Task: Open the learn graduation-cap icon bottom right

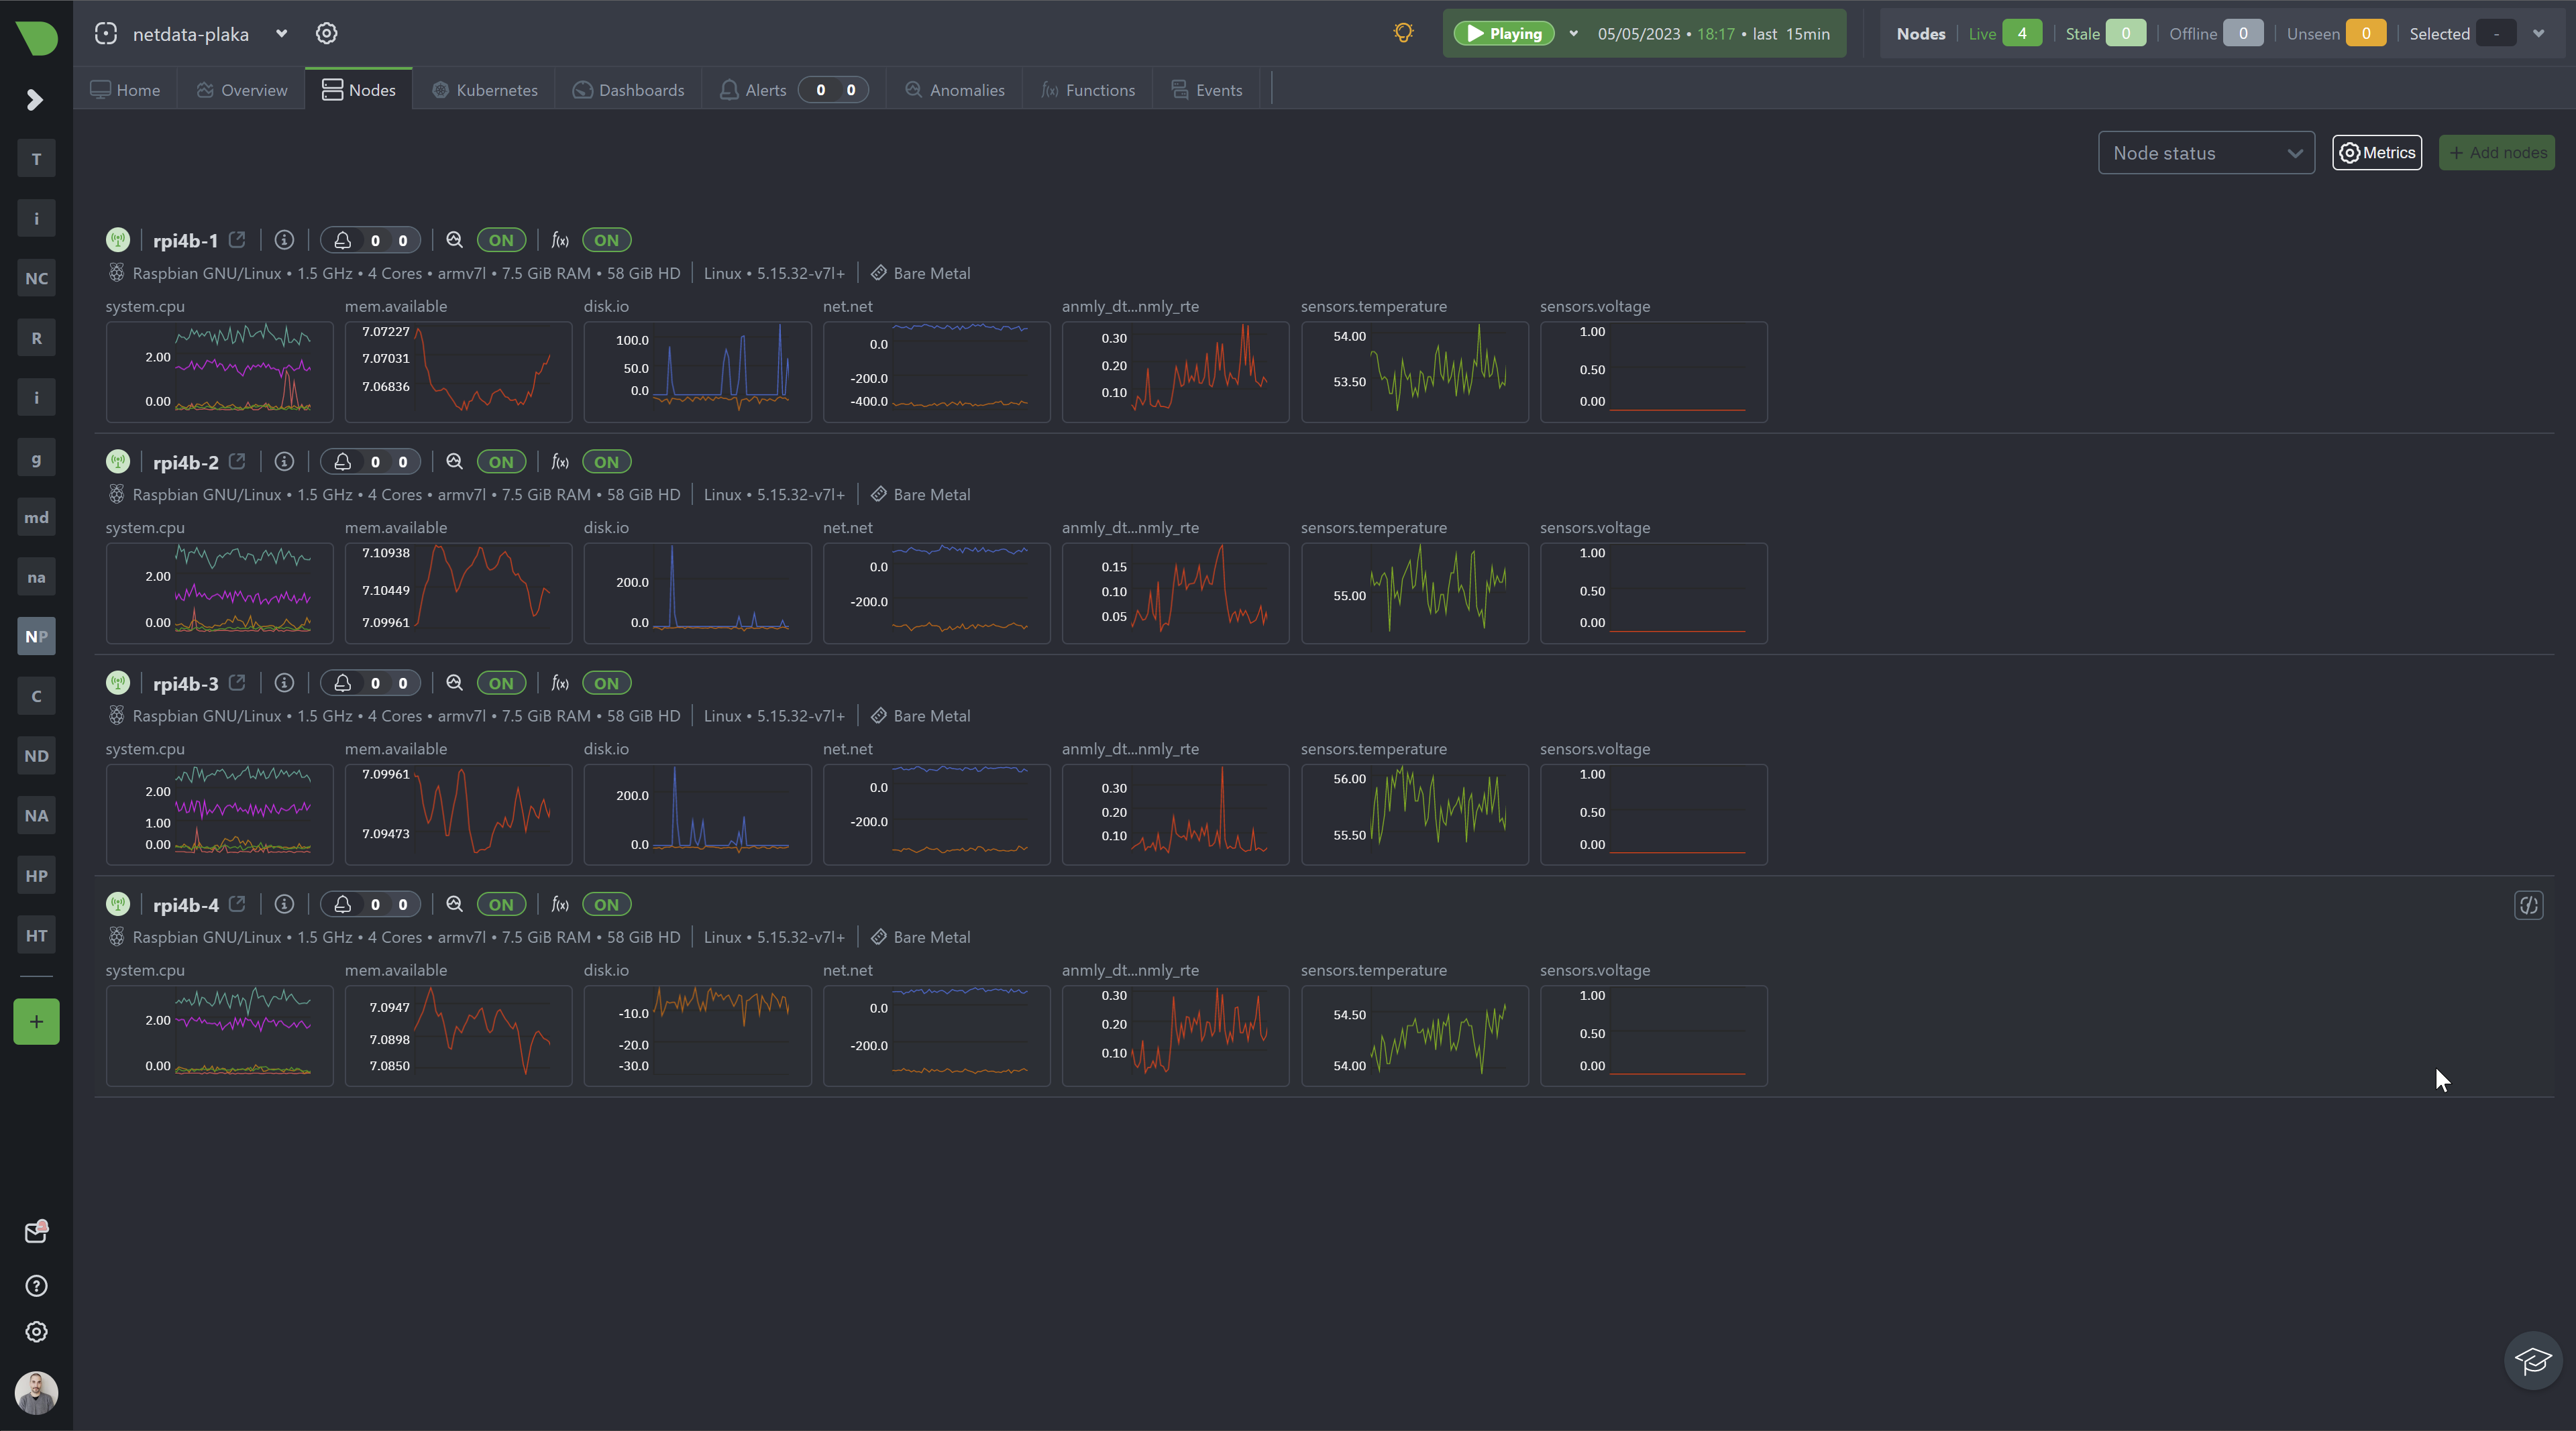Action: point(2532,1360)
